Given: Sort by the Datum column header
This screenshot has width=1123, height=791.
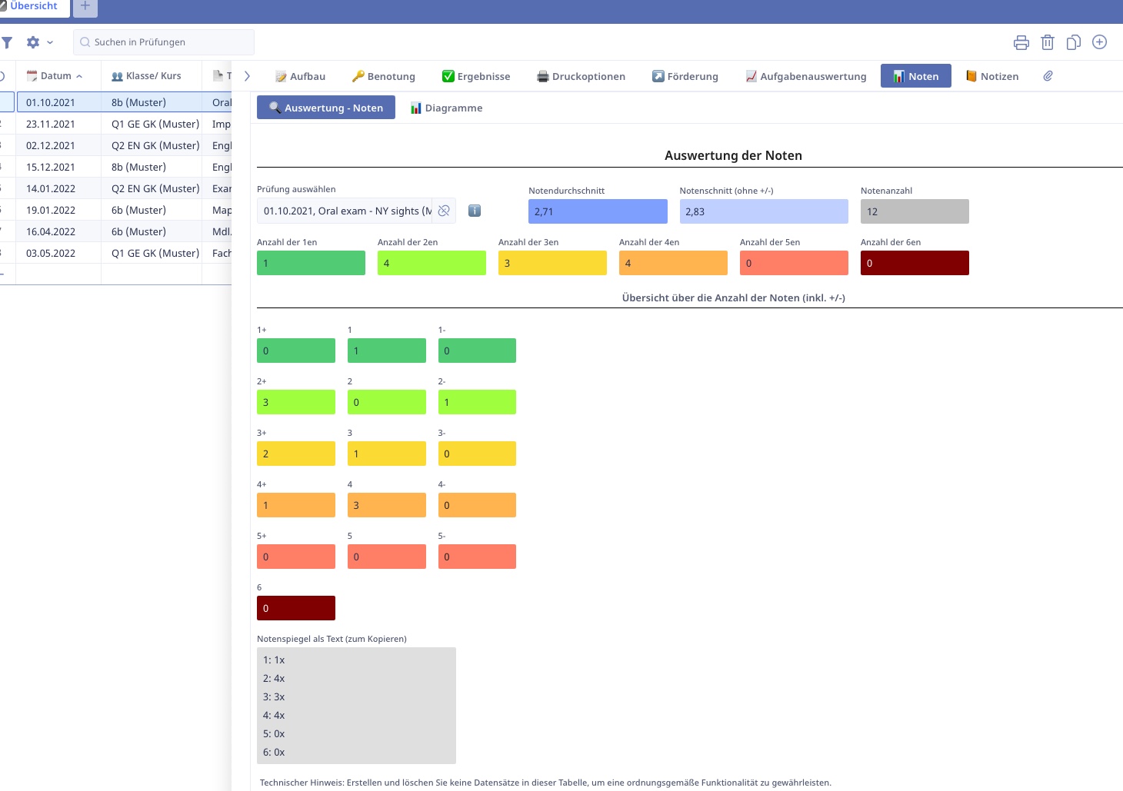Looking at the screenshot, I should tap(58, 76).
